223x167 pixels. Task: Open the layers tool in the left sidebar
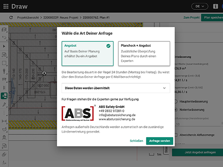tap(4, 29)
